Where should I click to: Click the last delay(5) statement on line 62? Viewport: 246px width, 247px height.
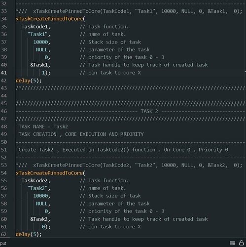coord(29,234)
